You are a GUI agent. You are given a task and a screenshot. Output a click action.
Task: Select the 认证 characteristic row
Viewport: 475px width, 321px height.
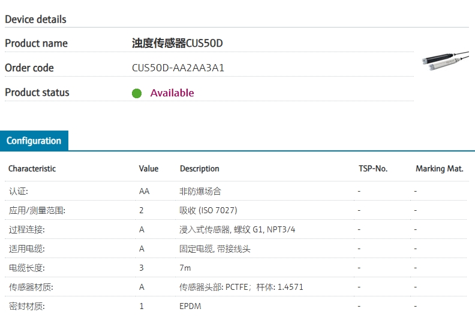pyautogui.click(x=19, y=192)
